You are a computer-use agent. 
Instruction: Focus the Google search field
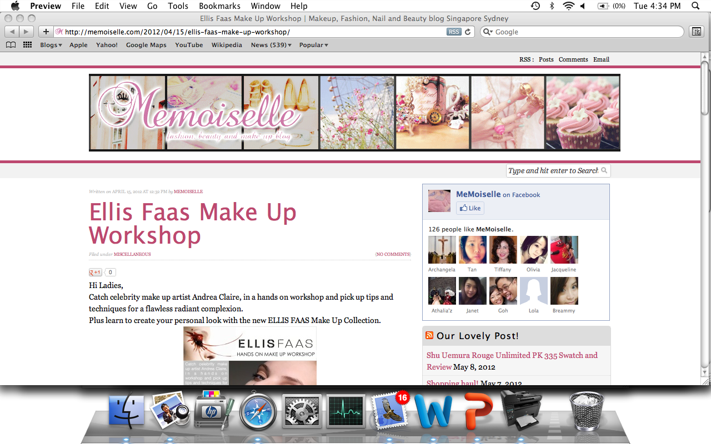(582, 32)
